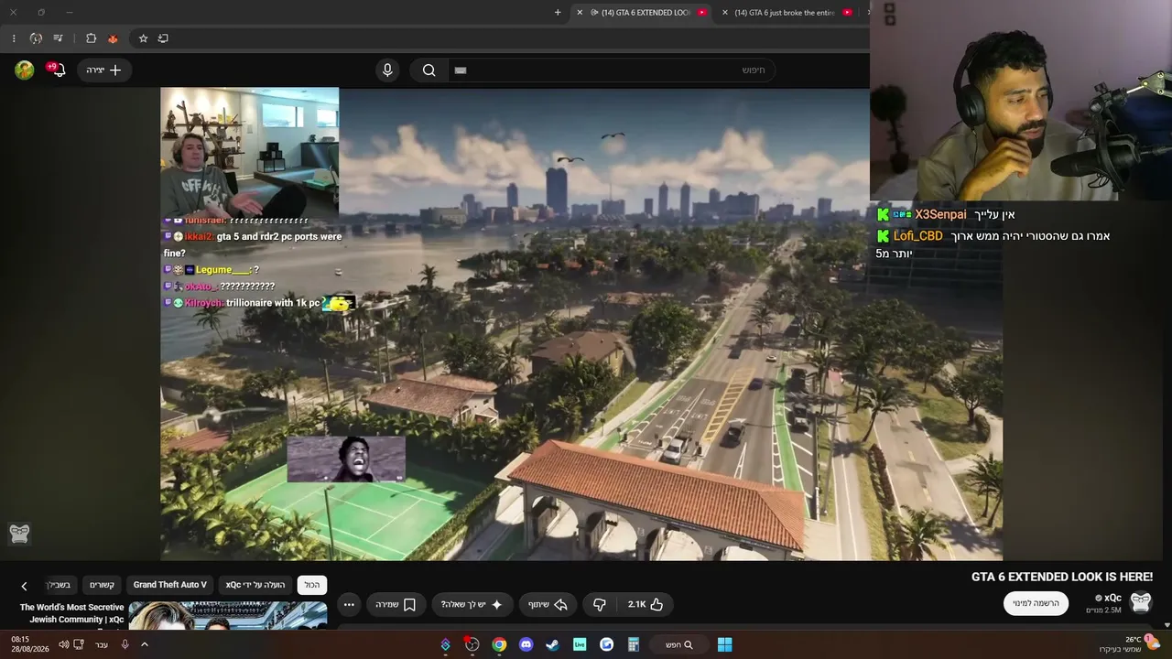Click the browser profile icon in toolbar

pyautogui.click(x=36, y=38)
